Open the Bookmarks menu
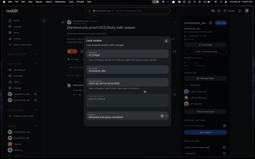The image size is (255, 159). coord(60,2)
